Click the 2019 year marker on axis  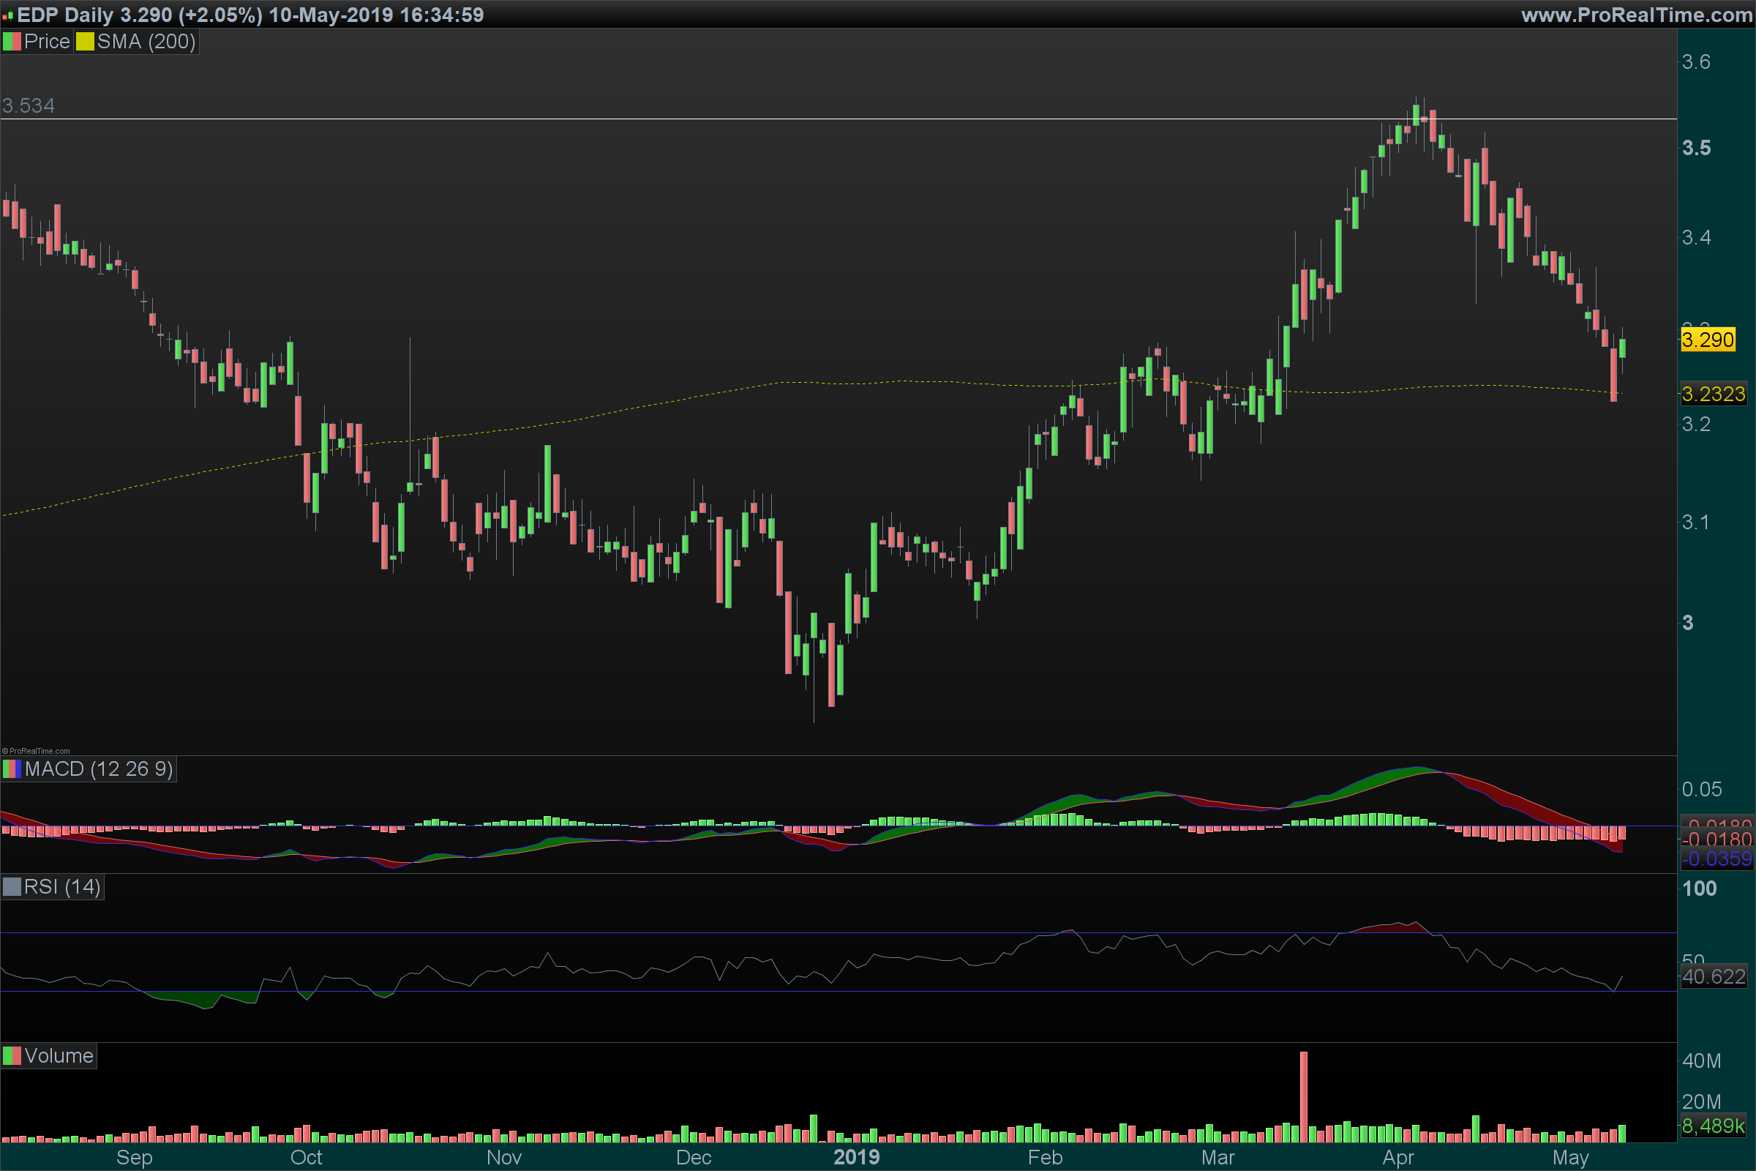click(856, 1158)
